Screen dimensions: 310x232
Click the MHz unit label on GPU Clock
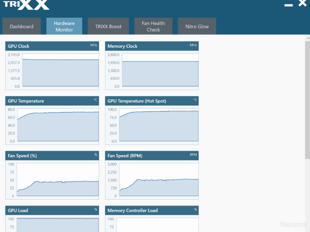93,45
